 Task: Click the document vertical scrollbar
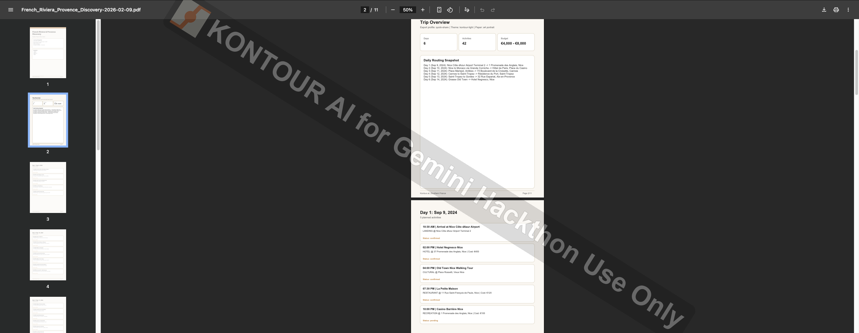click(x=856, y=72)
